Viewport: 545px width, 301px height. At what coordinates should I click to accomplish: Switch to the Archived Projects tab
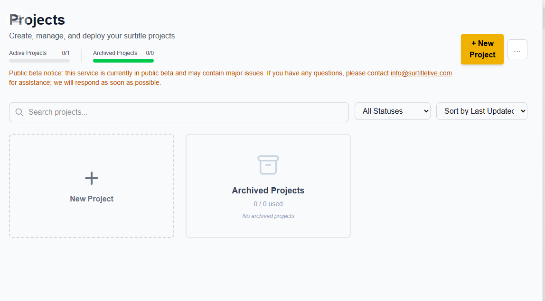pos(115,53)
